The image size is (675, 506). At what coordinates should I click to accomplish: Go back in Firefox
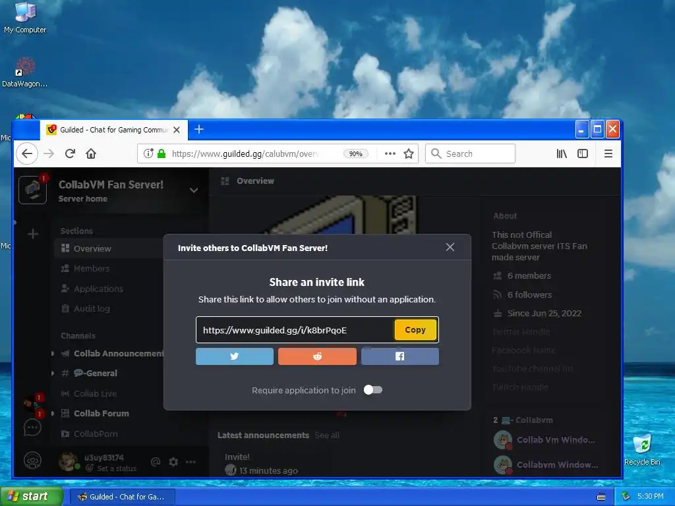click(27, 154)
